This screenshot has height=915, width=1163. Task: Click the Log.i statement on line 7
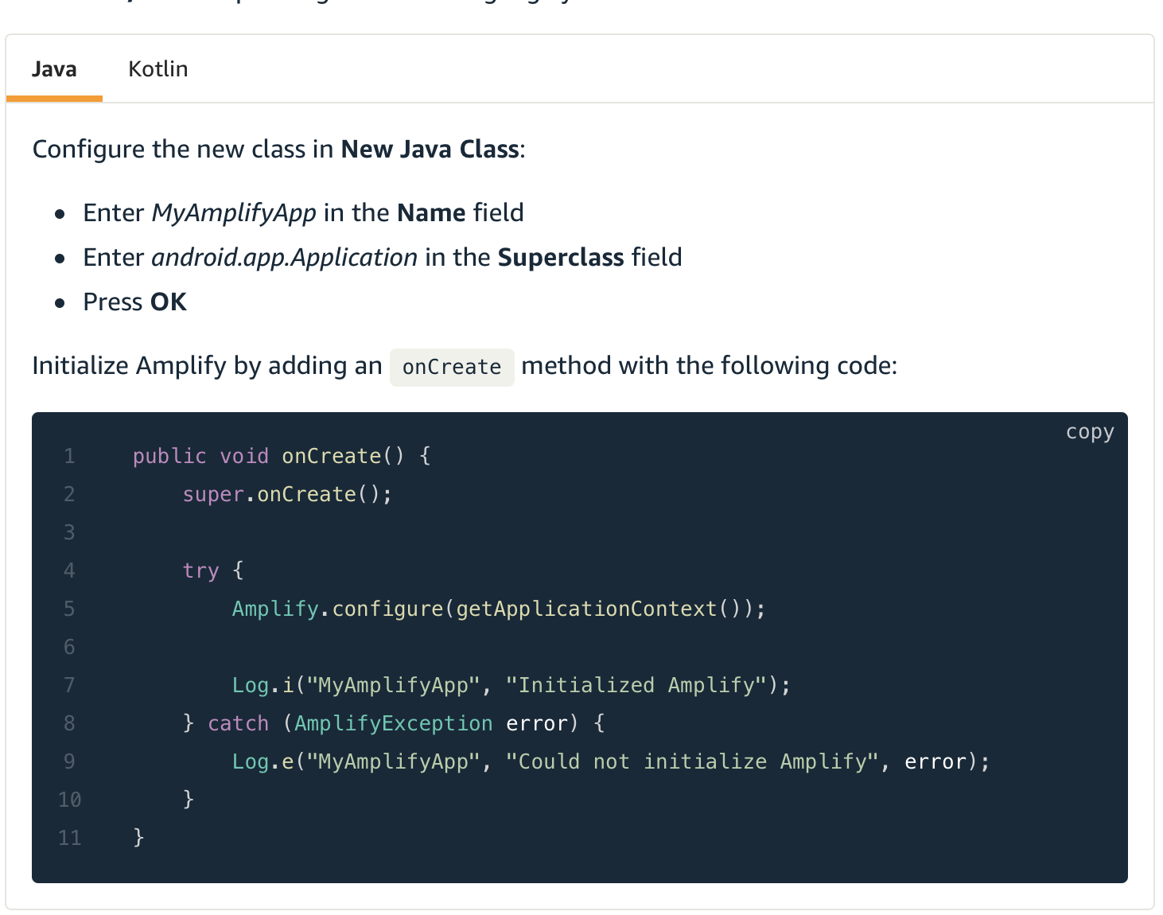(509, 684)
